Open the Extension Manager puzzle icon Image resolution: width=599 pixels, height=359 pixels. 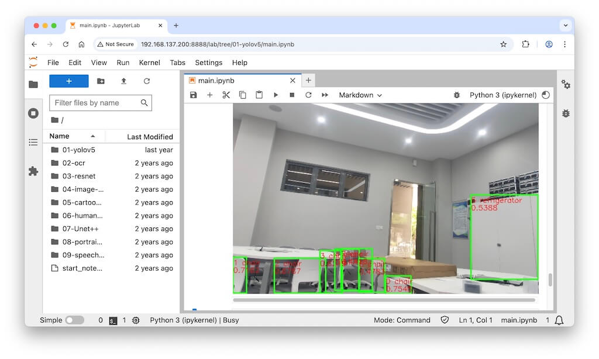pos(33,171)
